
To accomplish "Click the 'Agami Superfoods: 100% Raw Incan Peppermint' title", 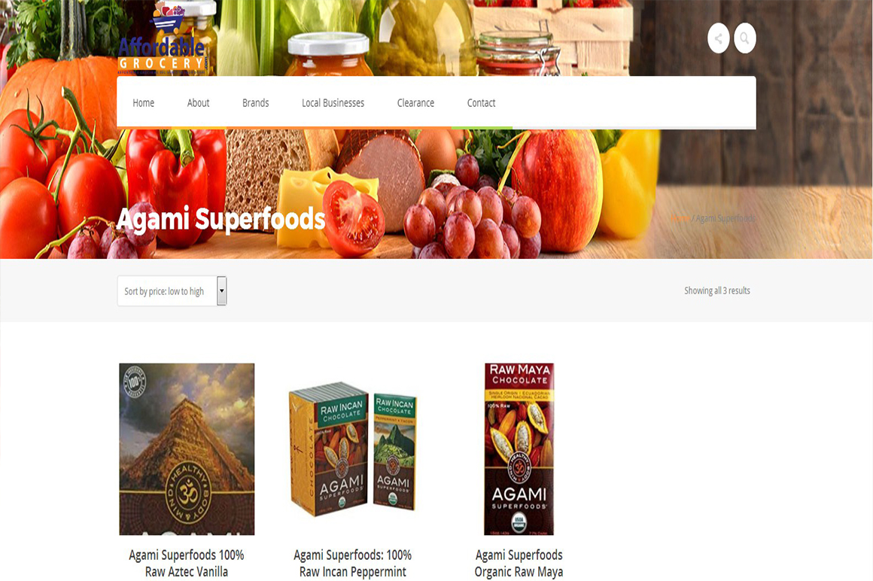I will click(x=352, y=563).
